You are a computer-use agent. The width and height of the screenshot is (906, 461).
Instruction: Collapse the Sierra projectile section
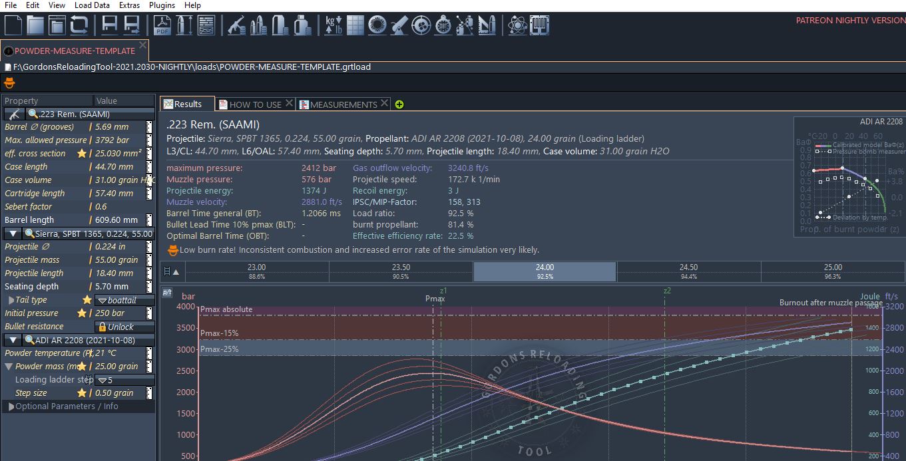[13, 233]
